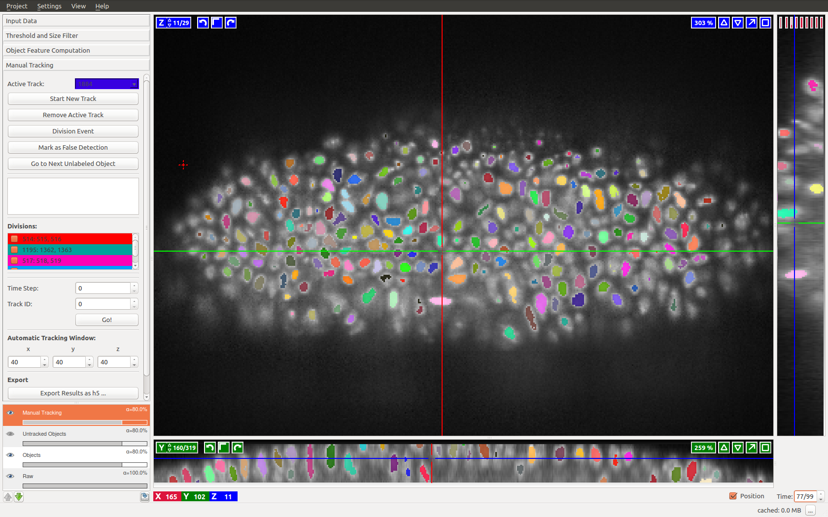Expand the Object Feature Computation section

coord(76,50)
